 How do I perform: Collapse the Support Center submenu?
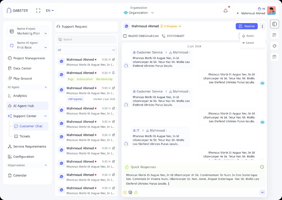(x=45, y=116)
